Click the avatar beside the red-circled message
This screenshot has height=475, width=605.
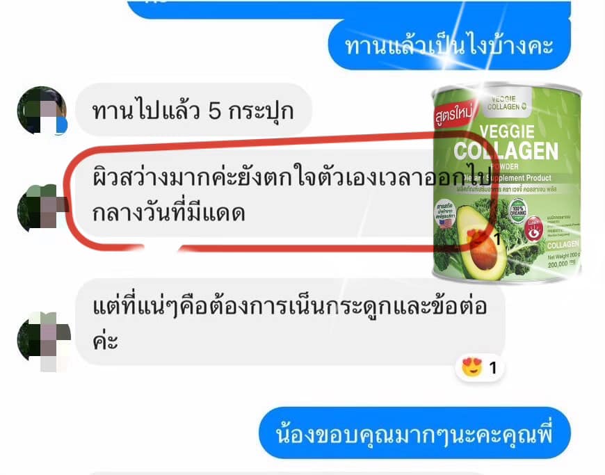[x=42, y=208]
